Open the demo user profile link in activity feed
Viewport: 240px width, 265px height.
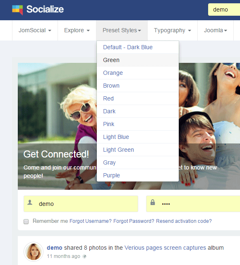click(55, 248)
